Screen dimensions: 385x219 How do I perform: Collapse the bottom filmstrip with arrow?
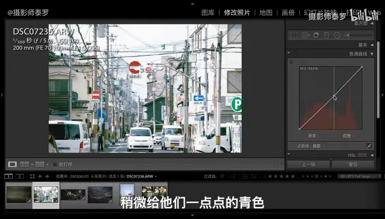(x=192, y=215)
